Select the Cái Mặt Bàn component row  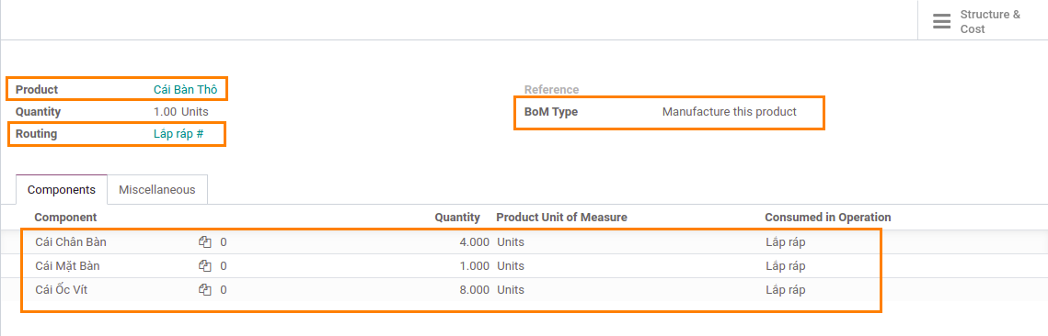pos(524,266)
